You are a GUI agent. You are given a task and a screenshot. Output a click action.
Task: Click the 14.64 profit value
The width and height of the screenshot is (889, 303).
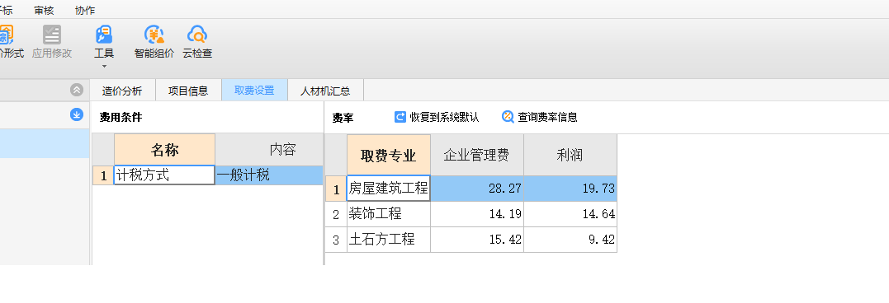[x=570, y=214]
